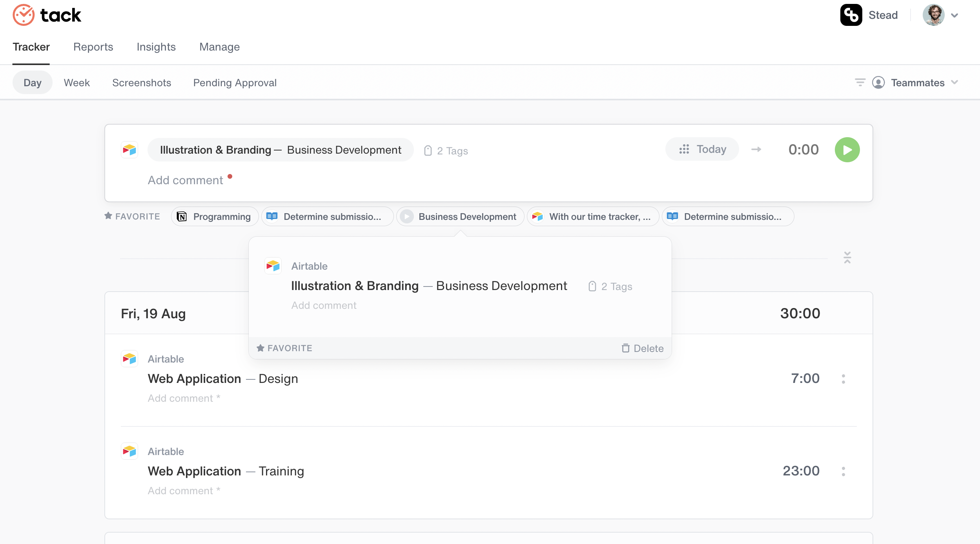980x544 pixels.
Task: Open the Insights tab
Action: [156, 47]
